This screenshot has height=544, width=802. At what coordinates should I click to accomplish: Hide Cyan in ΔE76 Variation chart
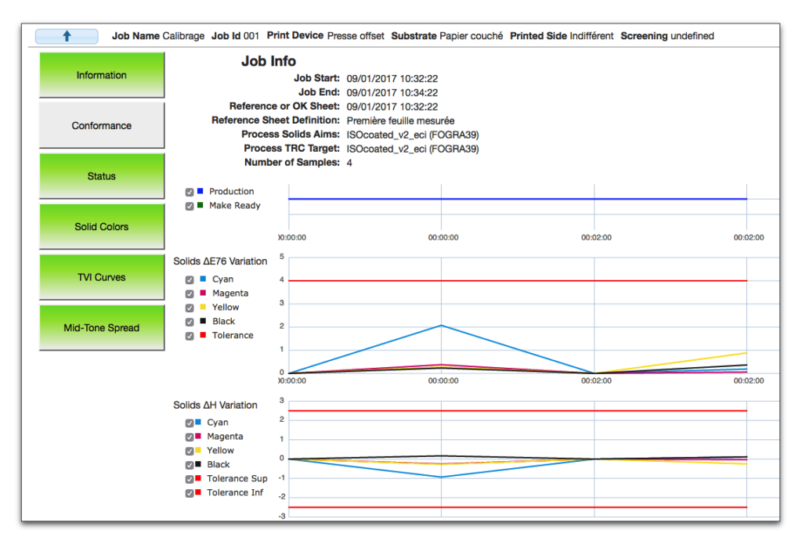(x=190, y=279)
